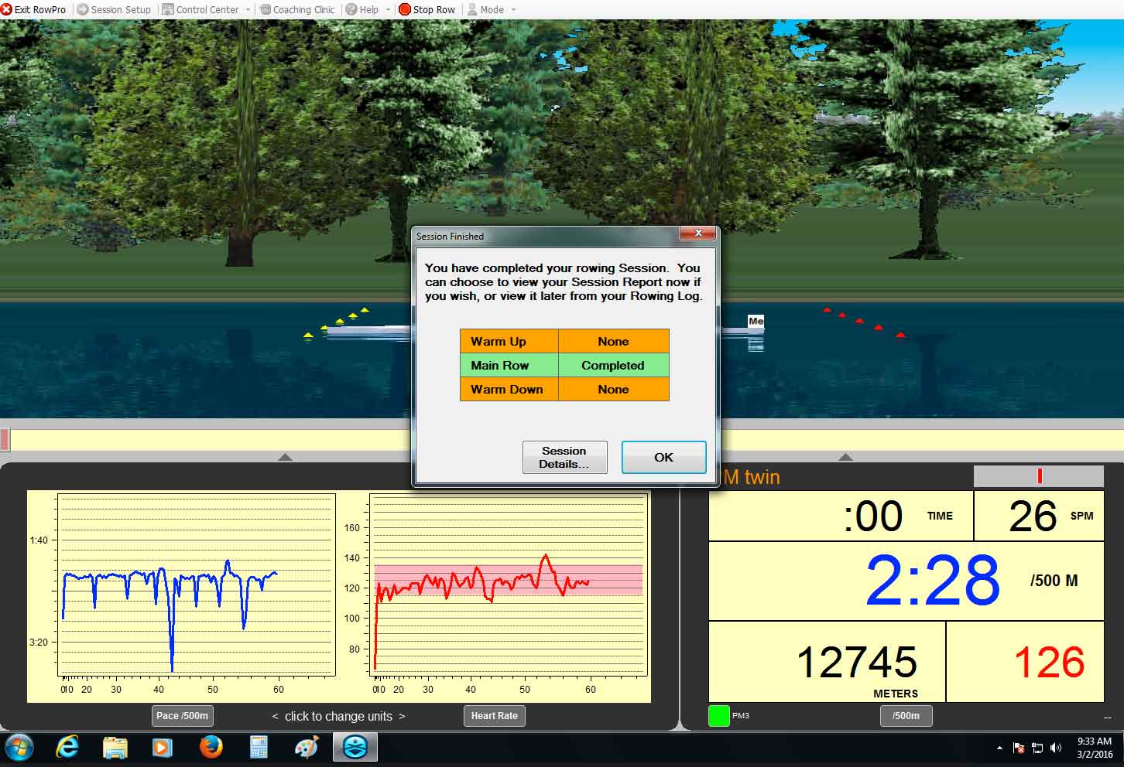Expand the Help dropdown arrow
Screen dimensions: 1124x767
pos(388,9)
